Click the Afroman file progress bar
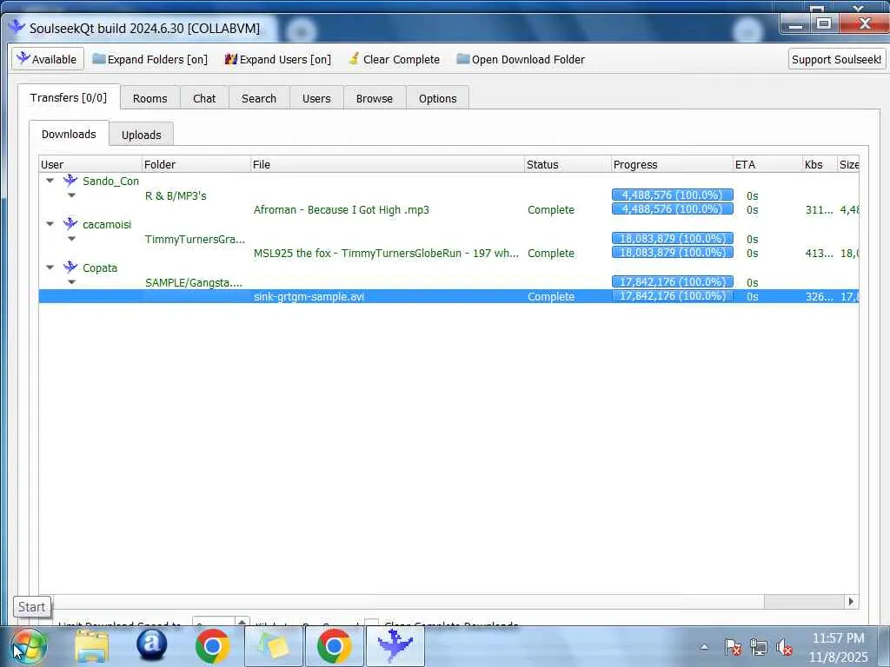 point(673,208)
